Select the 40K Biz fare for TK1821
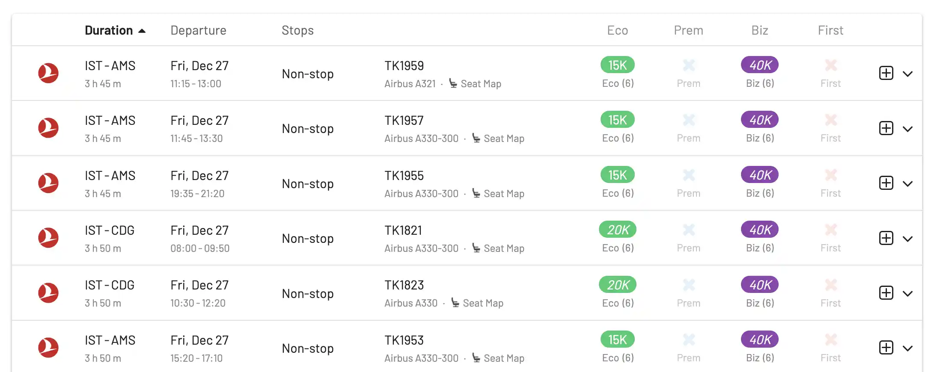This screenshot has height=372, width=946. point(760,230)
